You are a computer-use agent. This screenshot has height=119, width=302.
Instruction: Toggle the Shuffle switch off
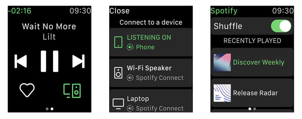(281, 26)
